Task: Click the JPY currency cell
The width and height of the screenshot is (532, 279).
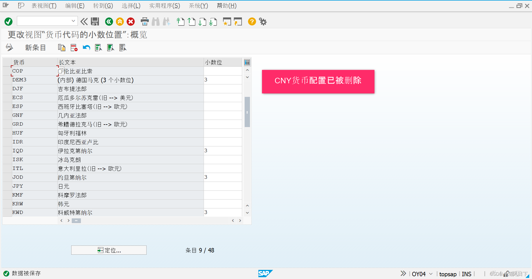Action: 35,186
